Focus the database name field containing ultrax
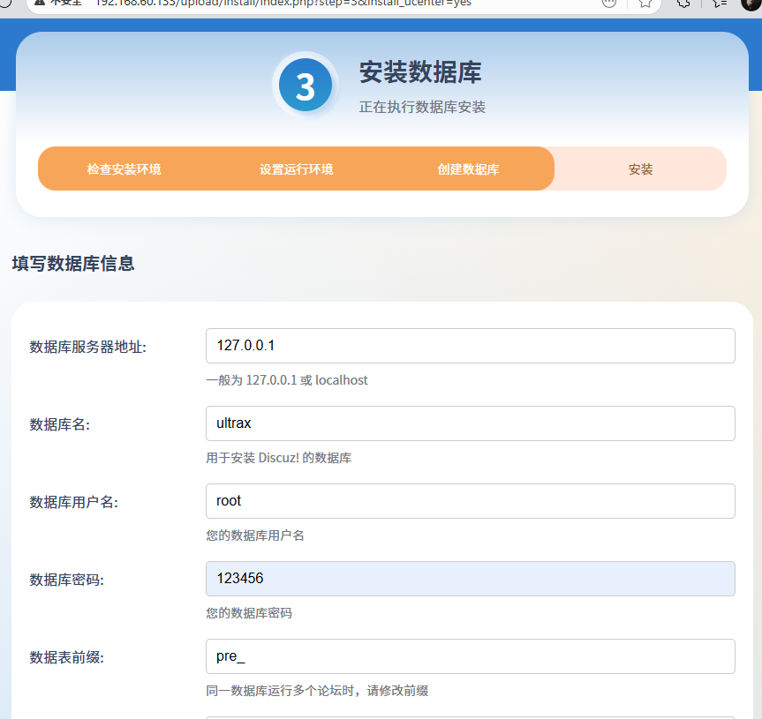This screenshot has height=719, width=762. point(470,423)
